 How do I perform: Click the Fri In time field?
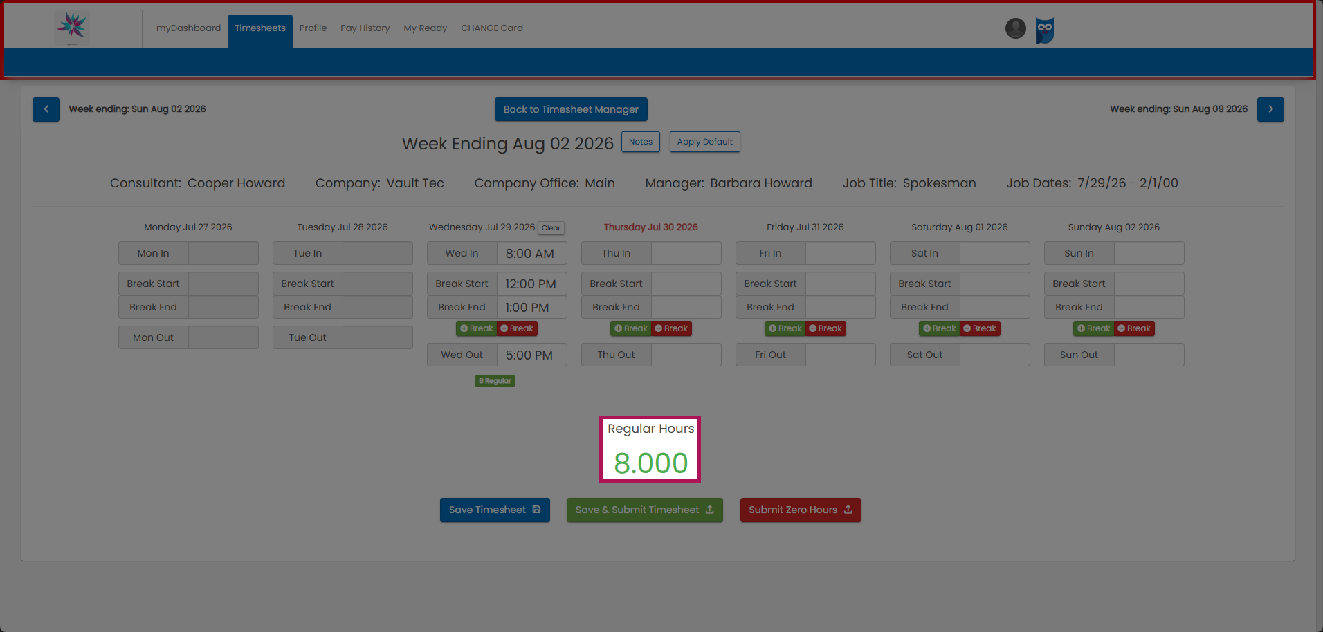tap(840, 253)
